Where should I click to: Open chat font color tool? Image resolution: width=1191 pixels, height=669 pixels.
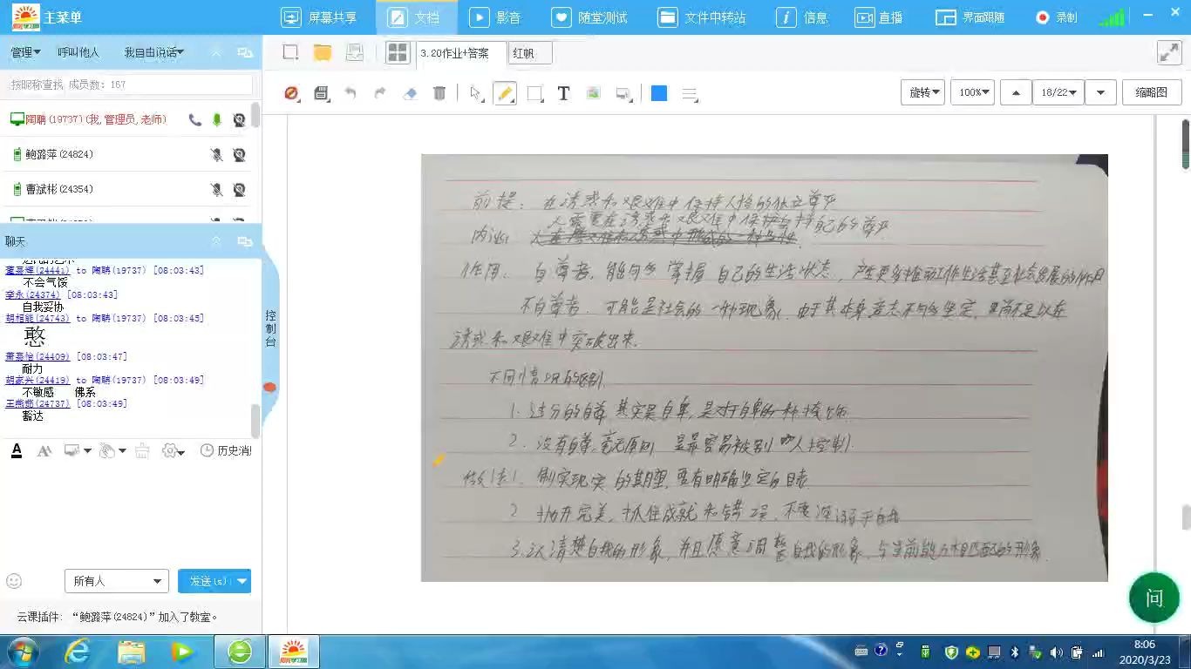17,450
